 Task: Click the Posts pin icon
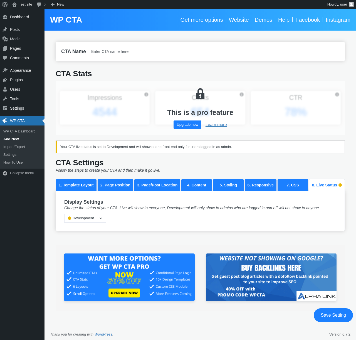5,29
